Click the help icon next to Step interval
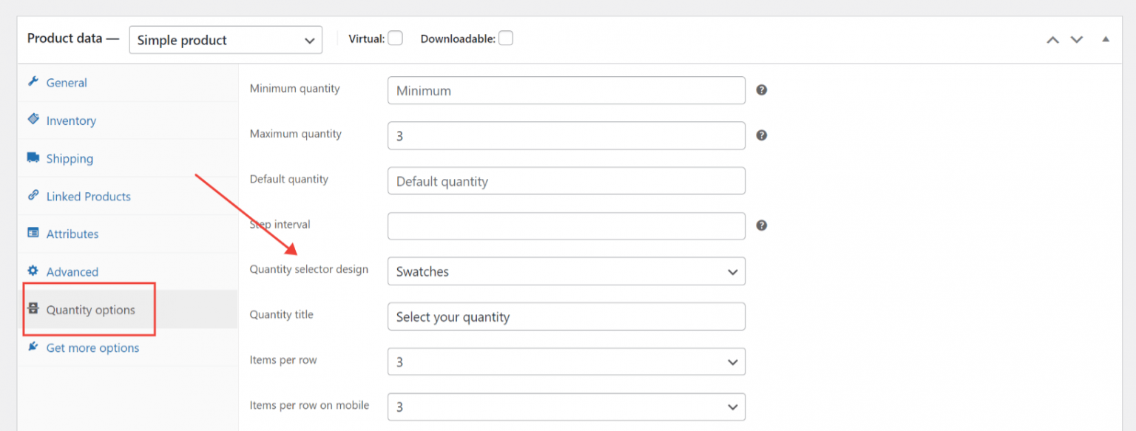The width and height of the screenshot is (1136, 431). point(761,225)
